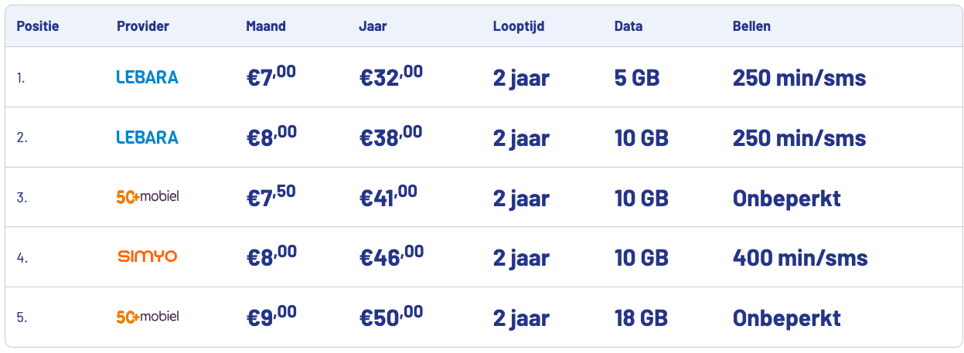Click the 50+ mobiel logo in row 3
The image size is (964, 353).
[147, 197]
